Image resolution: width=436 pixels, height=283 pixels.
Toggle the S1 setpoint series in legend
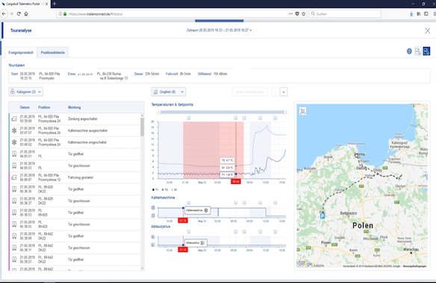[174, 190]
